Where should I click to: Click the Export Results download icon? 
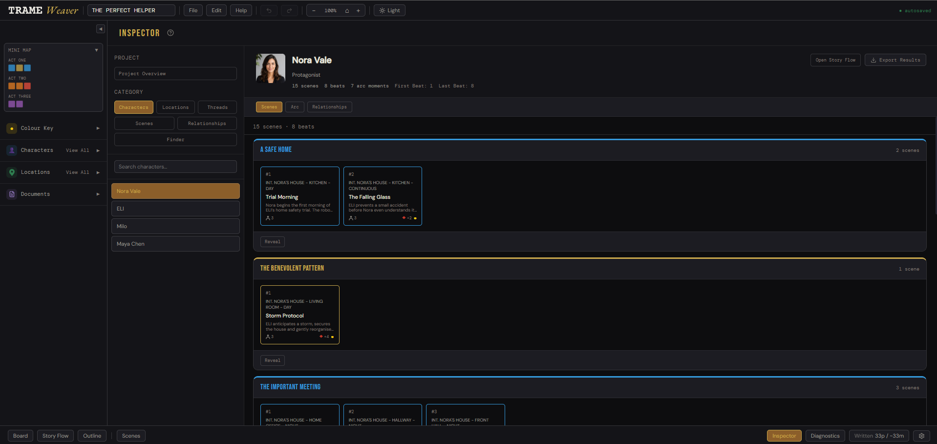pyautogui.click(x=873, y=60)
